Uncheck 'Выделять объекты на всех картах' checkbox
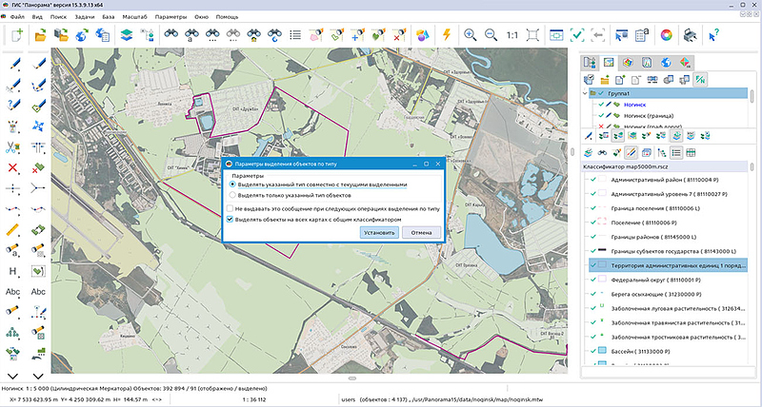The width and height of the screenshot is (762, 407). 230,218
